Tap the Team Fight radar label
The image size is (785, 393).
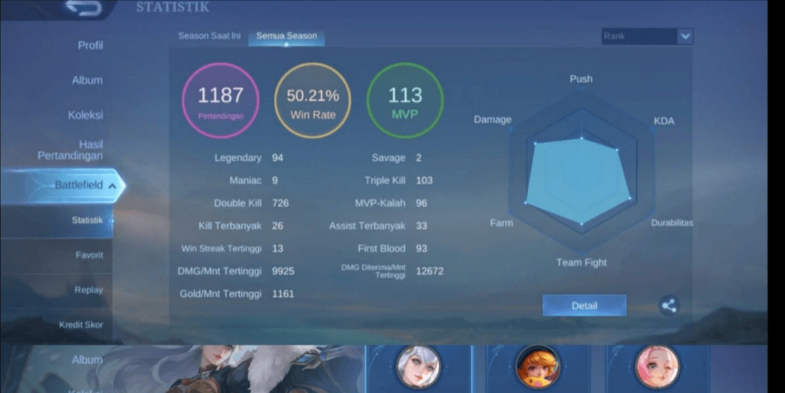click(x=581, y=263)
